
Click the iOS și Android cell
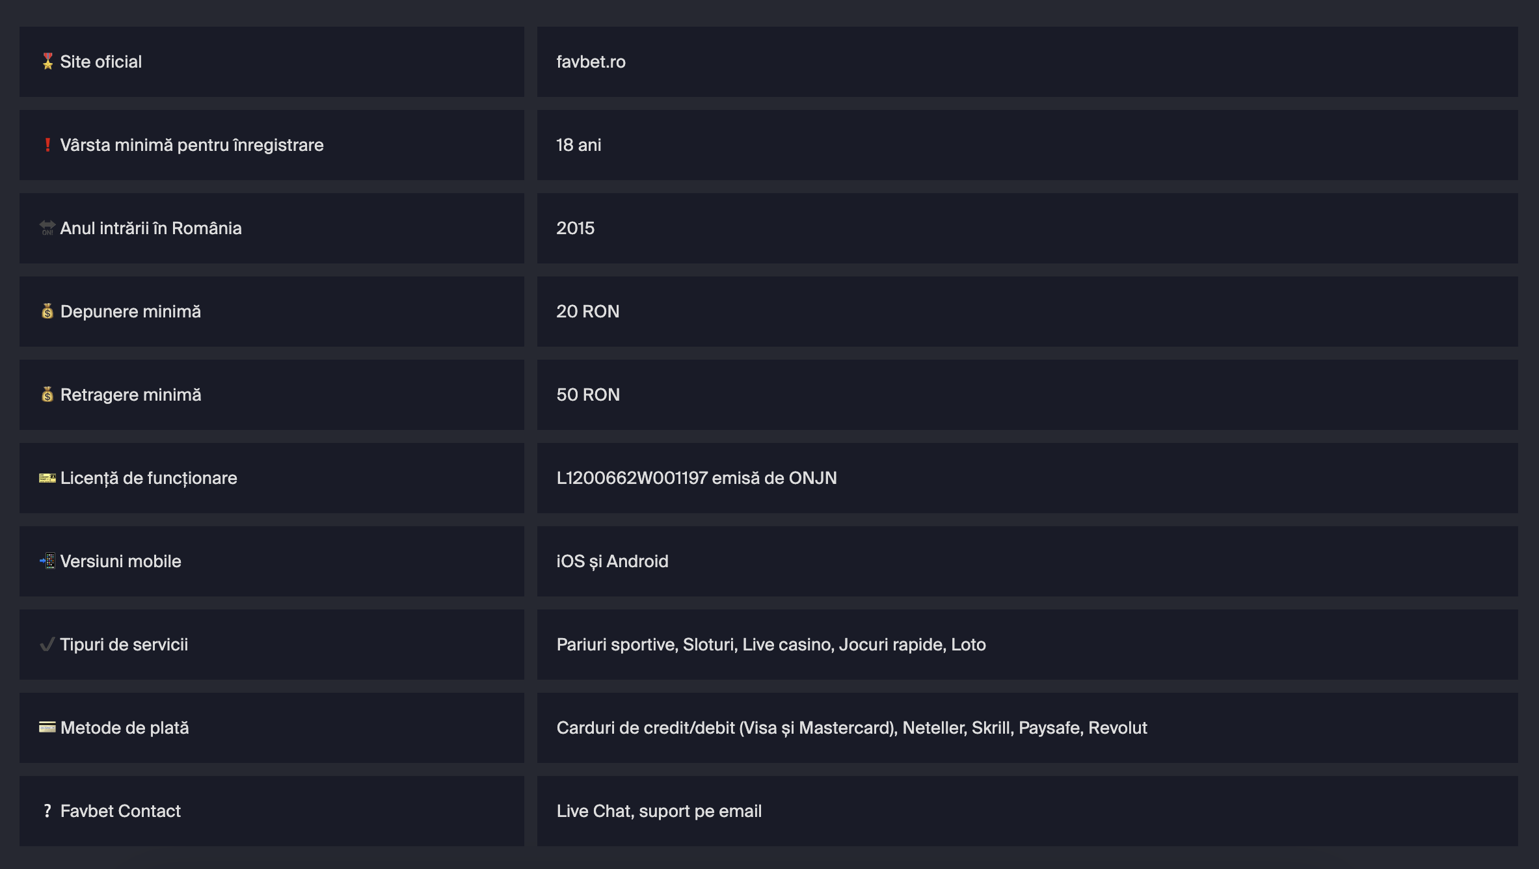1027,561
